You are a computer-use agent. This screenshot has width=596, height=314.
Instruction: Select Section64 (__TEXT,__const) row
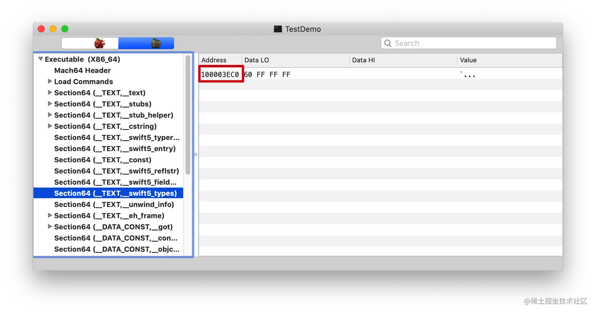[108, 160]
